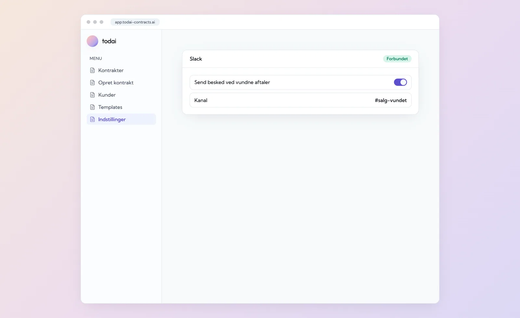Click the first gray window dot
The width and height of the screenshot is (520, 318).
pos(88,22)
